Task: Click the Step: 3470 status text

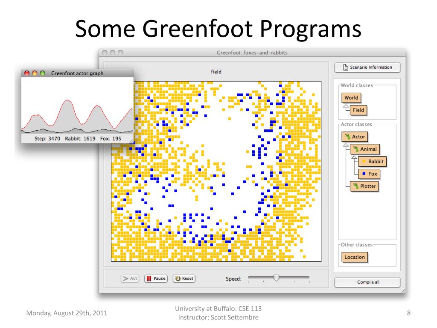Action: (x=47, y=139)
